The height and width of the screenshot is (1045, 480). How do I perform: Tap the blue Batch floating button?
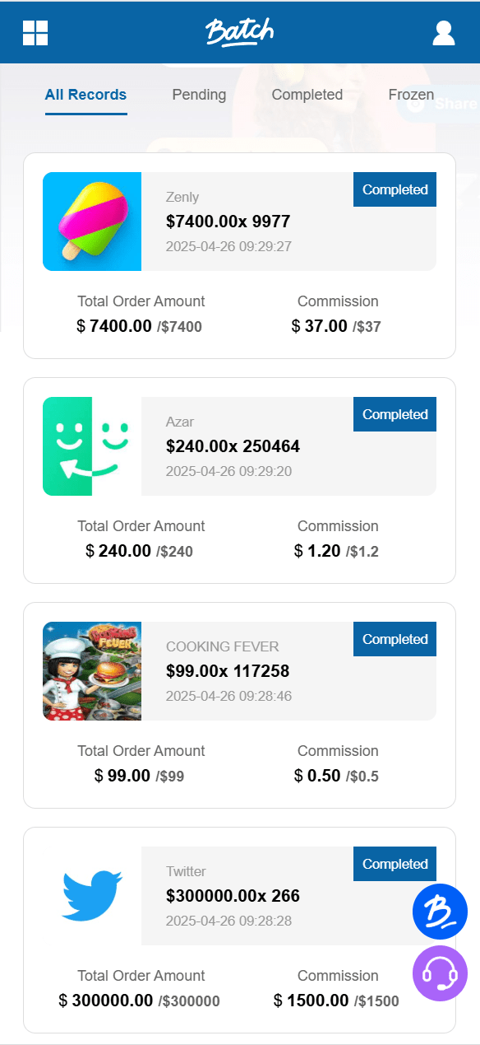(x=440, y=912)
